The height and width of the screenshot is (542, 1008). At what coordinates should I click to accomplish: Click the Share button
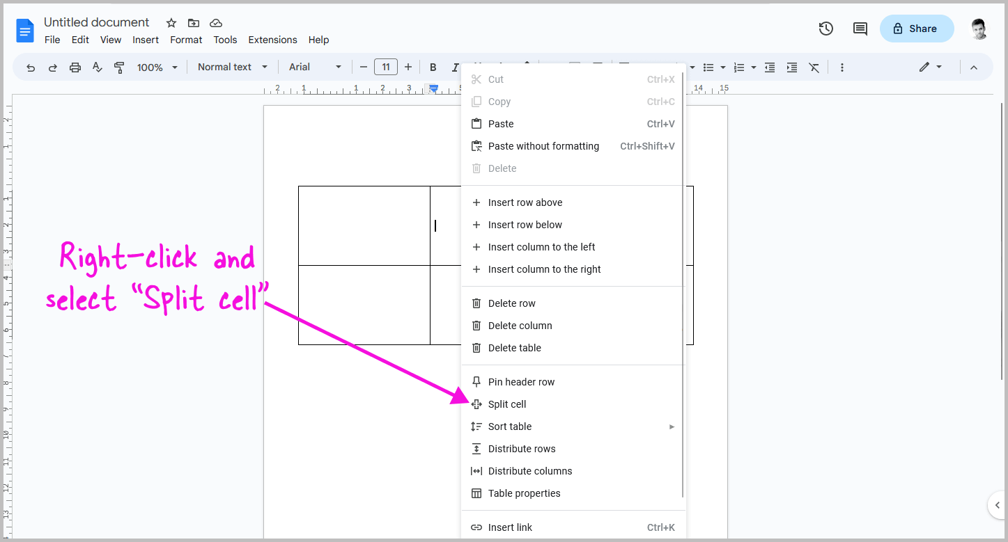click(917, 29)
